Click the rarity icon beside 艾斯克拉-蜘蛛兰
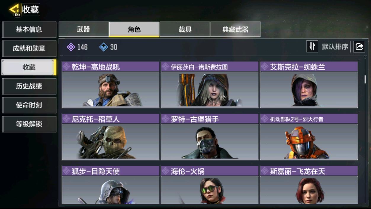 tap(265, 67)
